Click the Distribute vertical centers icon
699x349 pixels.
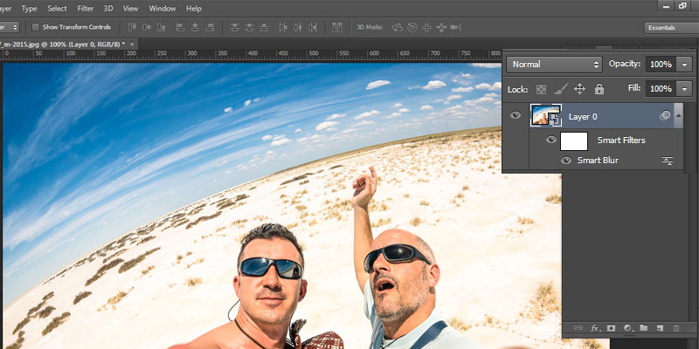tap(250, 27)
